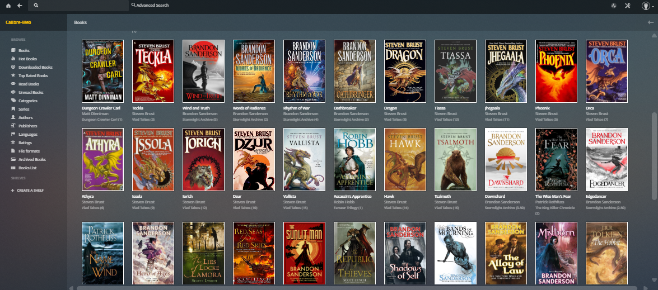Open the Dungeon Crawler Carl cover
This screenshot has width=658, height=290.
(103, 71)
